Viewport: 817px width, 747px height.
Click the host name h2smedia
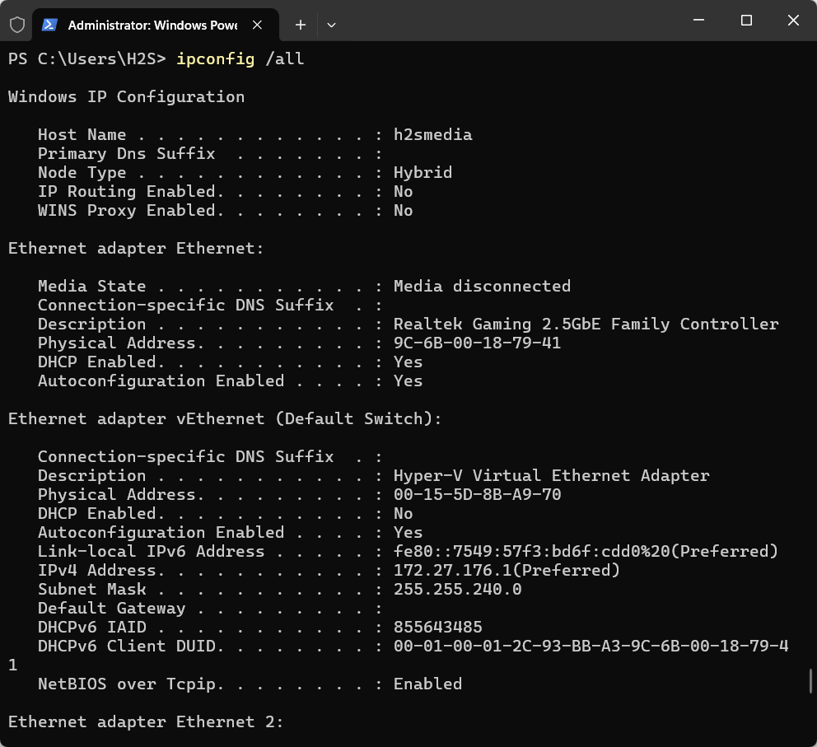433,134
